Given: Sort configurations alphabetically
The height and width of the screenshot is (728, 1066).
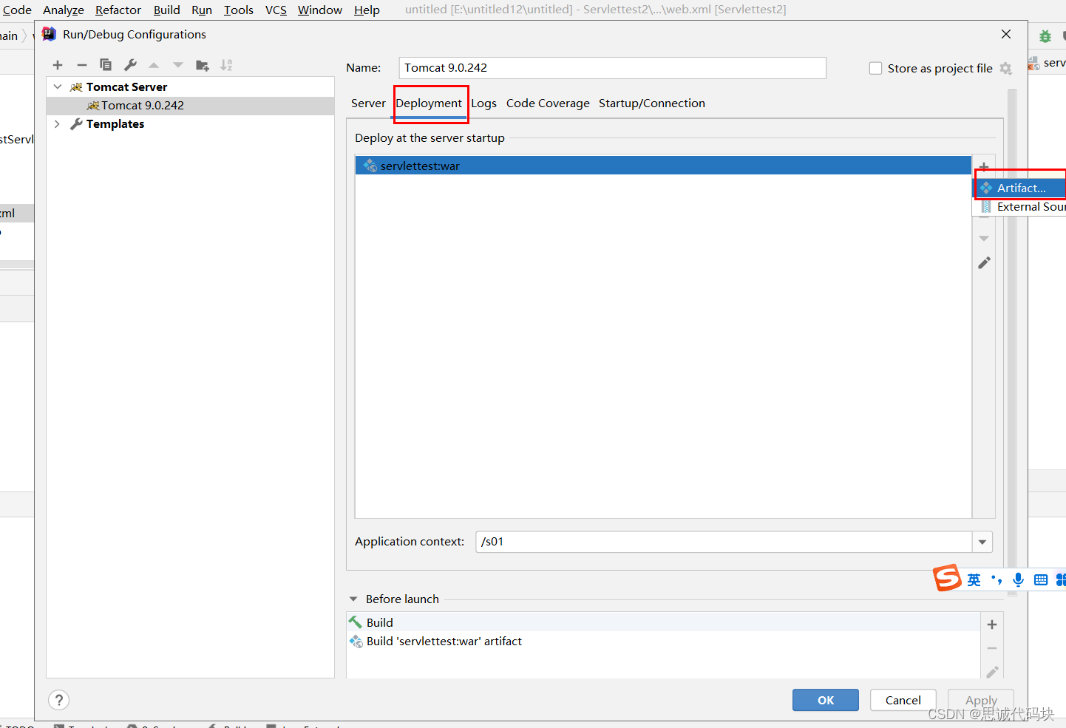Looking at the screenshot, I should tap(226, 65).
